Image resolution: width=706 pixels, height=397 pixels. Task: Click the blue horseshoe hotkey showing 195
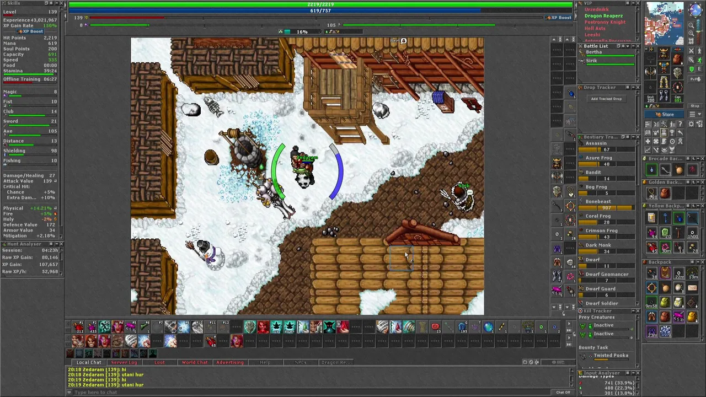[x=462, y=327]
